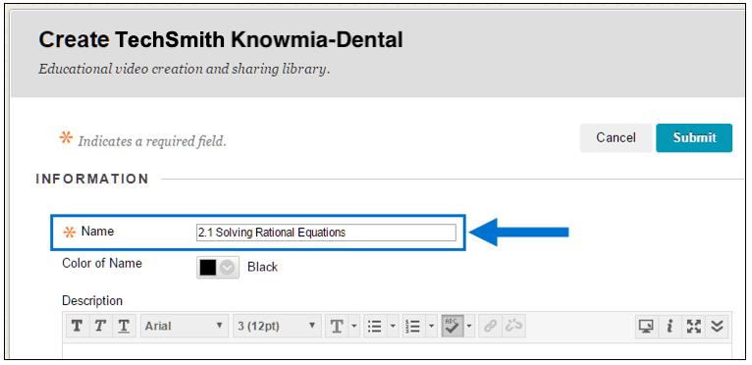Open spell check language dropdown arrow
752x365 pixels.
469,327
